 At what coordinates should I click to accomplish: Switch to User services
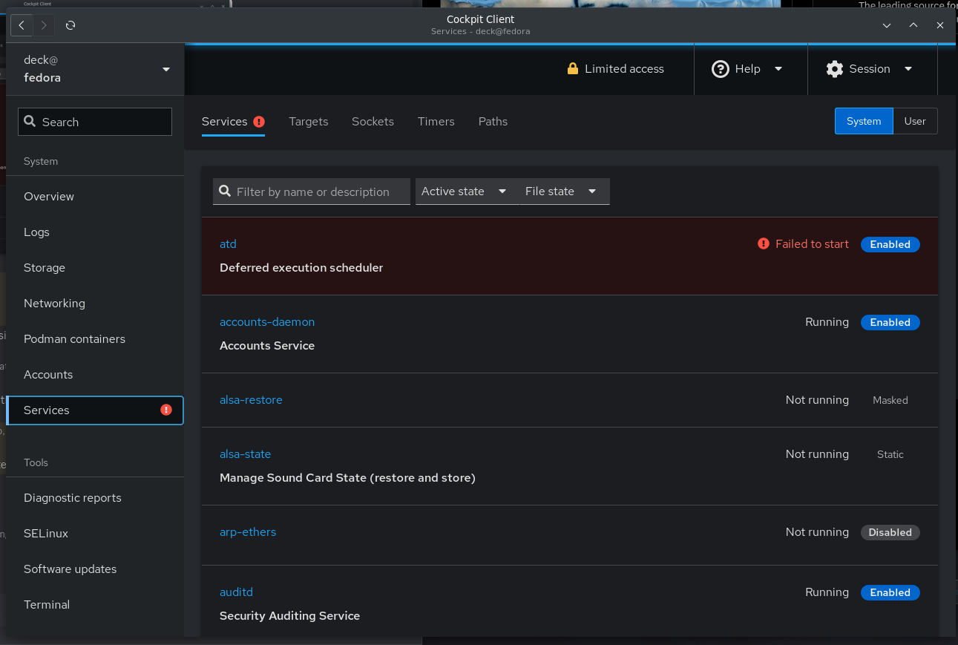click(915, 121)
